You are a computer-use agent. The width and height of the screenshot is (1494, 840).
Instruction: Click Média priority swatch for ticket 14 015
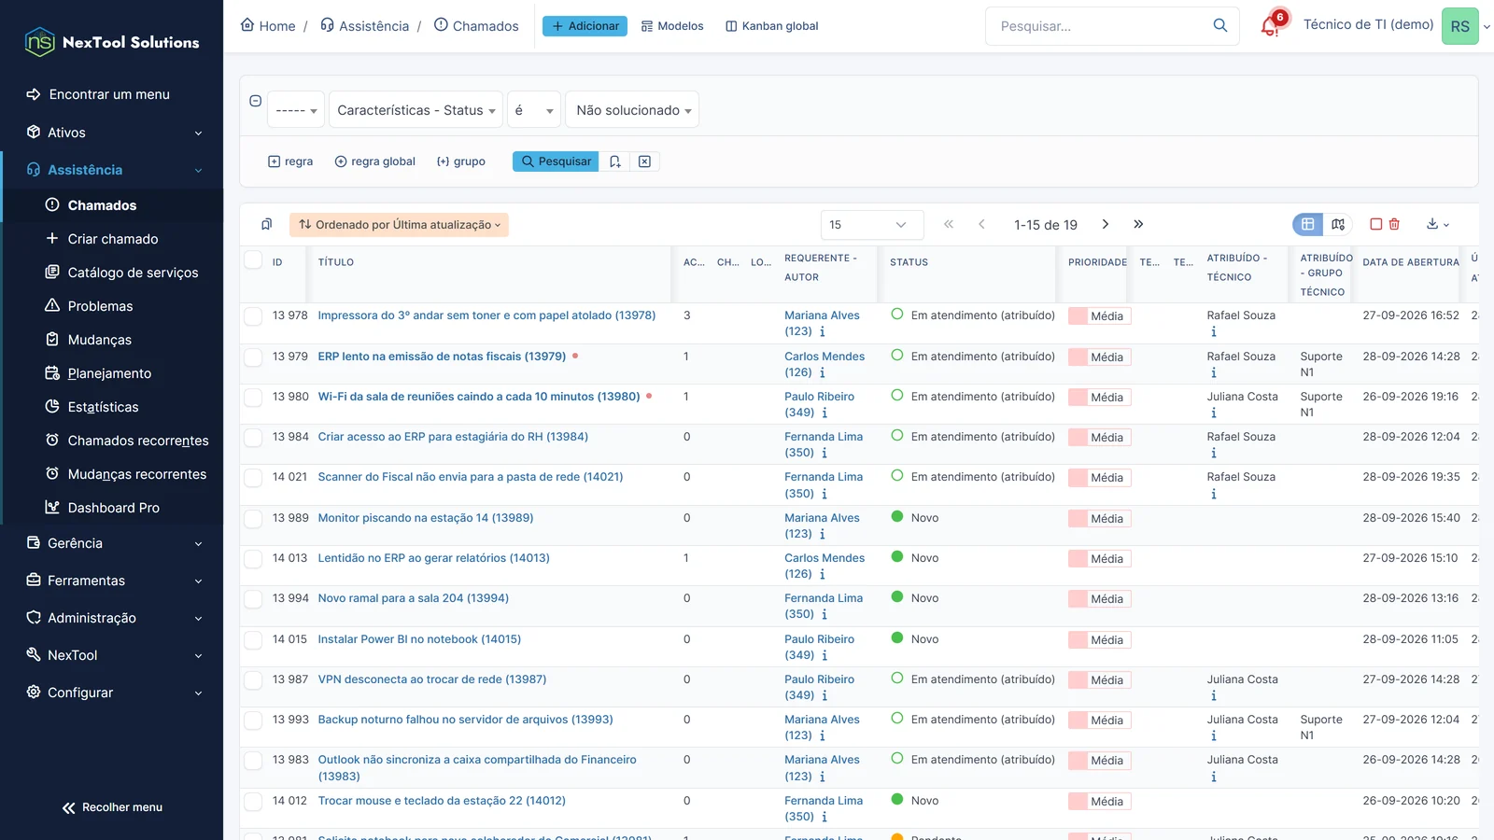point(1099,639)
